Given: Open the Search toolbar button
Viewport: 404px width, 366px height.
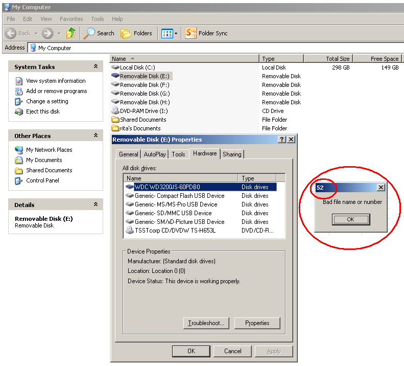Looking at the screenshot, I should tap(99, 33).
